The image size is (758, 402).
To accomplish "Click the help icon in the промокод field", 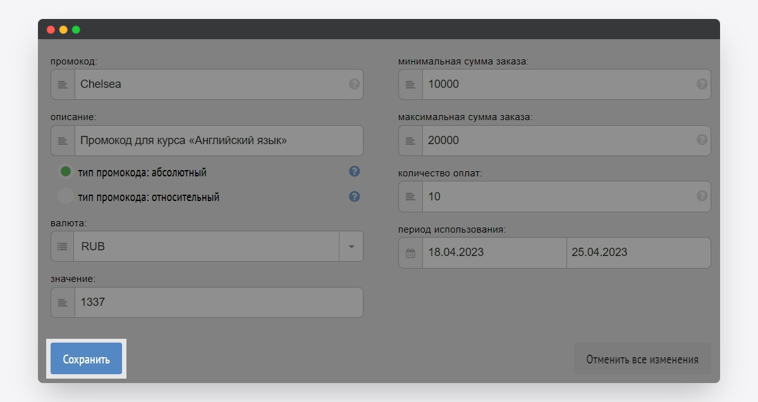I will point(354,84).
